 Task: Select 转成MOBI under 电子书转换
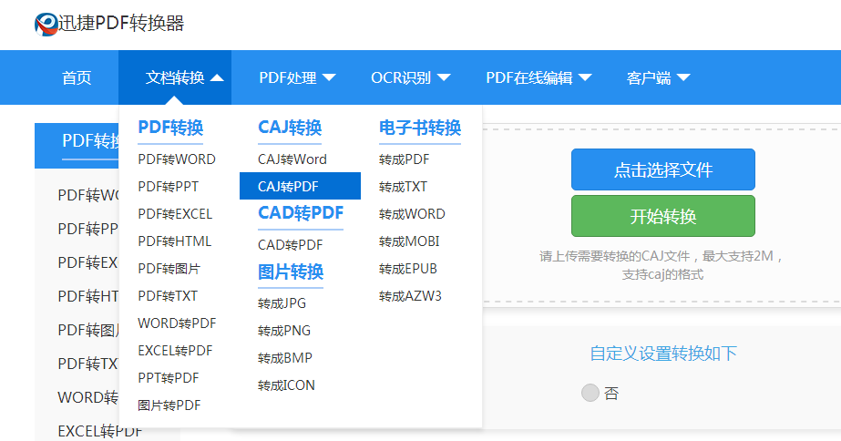coord(409,242)
